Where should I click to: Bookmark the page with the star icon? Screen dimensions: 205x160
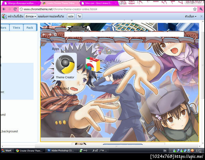(x=195, y=9)
